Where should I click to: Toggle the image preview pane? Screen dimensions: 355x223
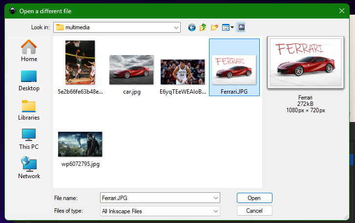[241, 28]
